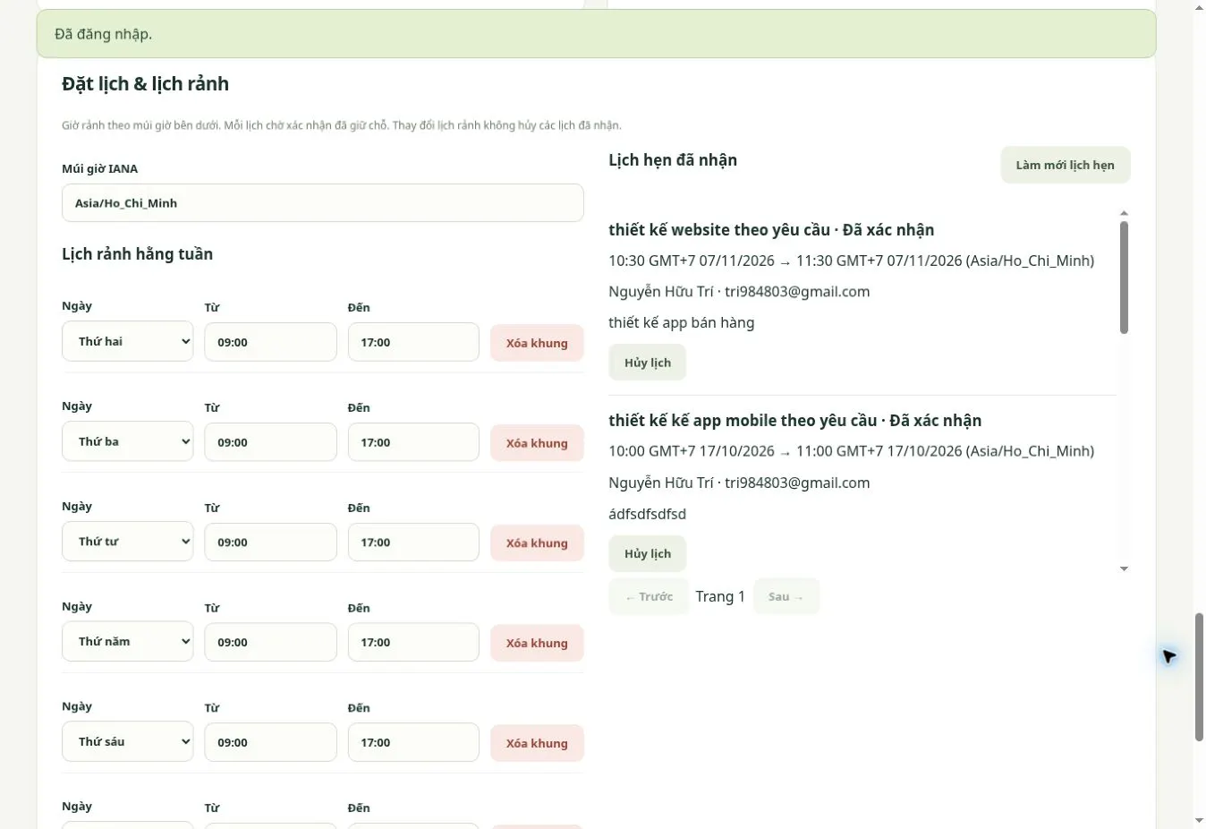Click the appointments list scrollbar thumb
This screenshot has width=1206, height=829.
point(1124,278)
